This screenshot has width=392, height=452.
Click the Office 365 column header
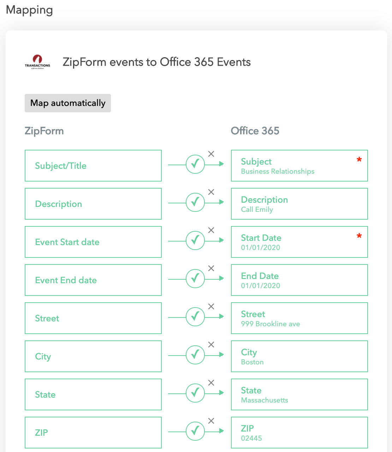255,131
